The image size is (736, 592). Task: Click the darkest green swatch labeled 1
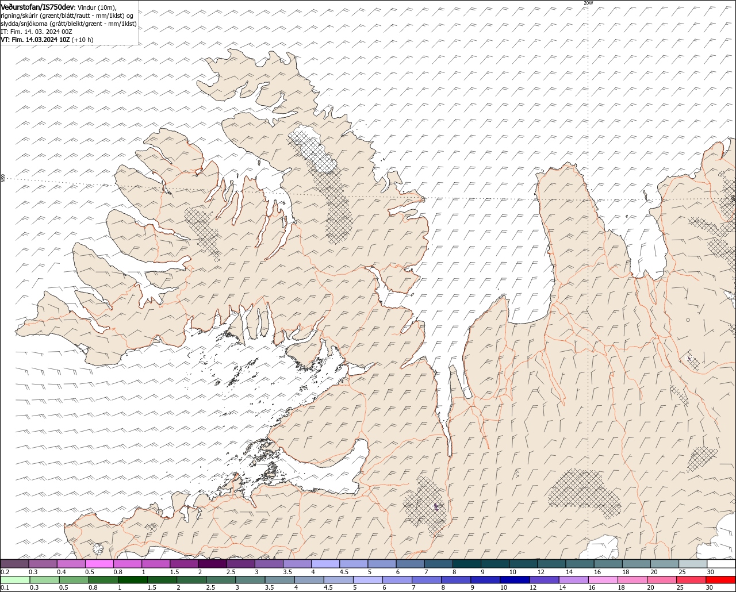[133, 580]
